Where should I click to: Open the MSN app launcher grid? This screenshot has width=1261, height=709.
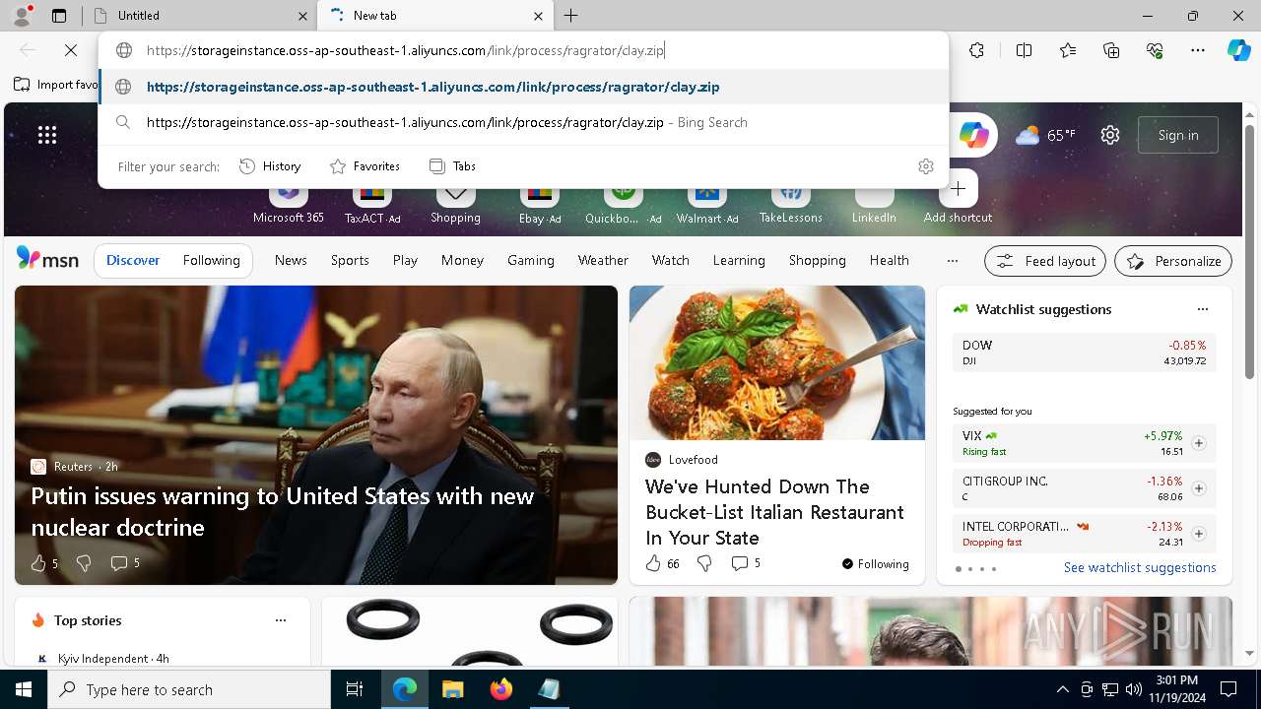point(47,135)
